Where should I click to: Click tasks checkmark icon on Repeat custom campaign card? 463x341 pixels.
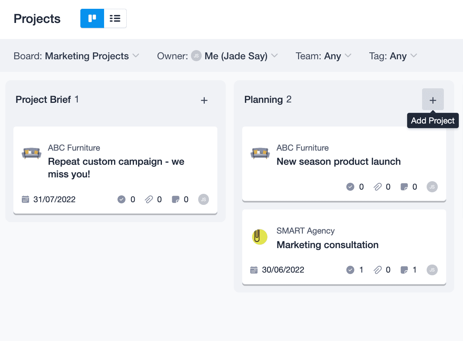tap(121, 199)
